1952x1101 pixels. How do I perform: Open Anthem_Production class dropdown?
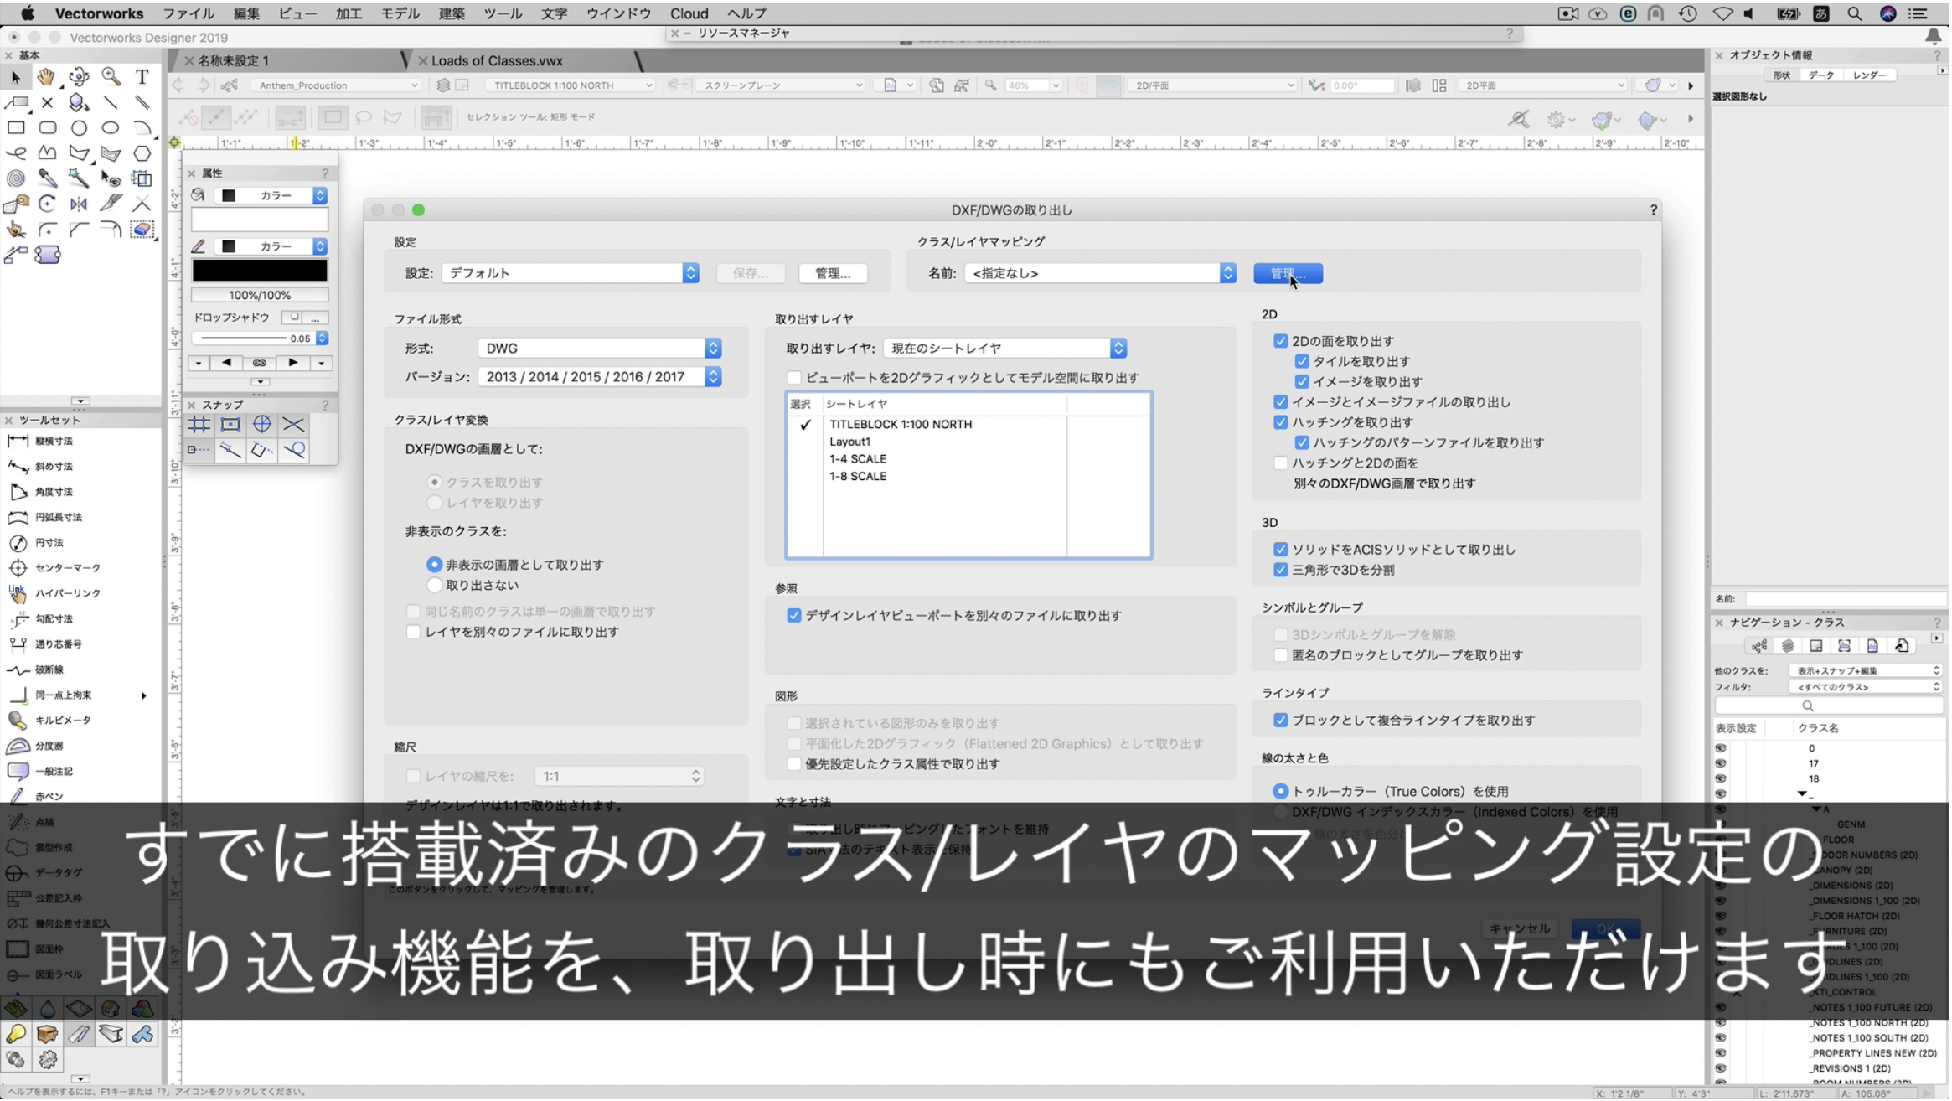click(335, 85)
